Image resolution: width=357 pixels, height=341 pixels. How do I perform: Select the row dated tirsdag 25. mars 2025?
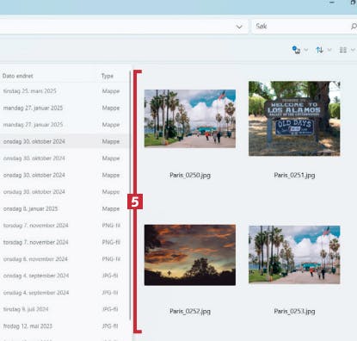65,91
